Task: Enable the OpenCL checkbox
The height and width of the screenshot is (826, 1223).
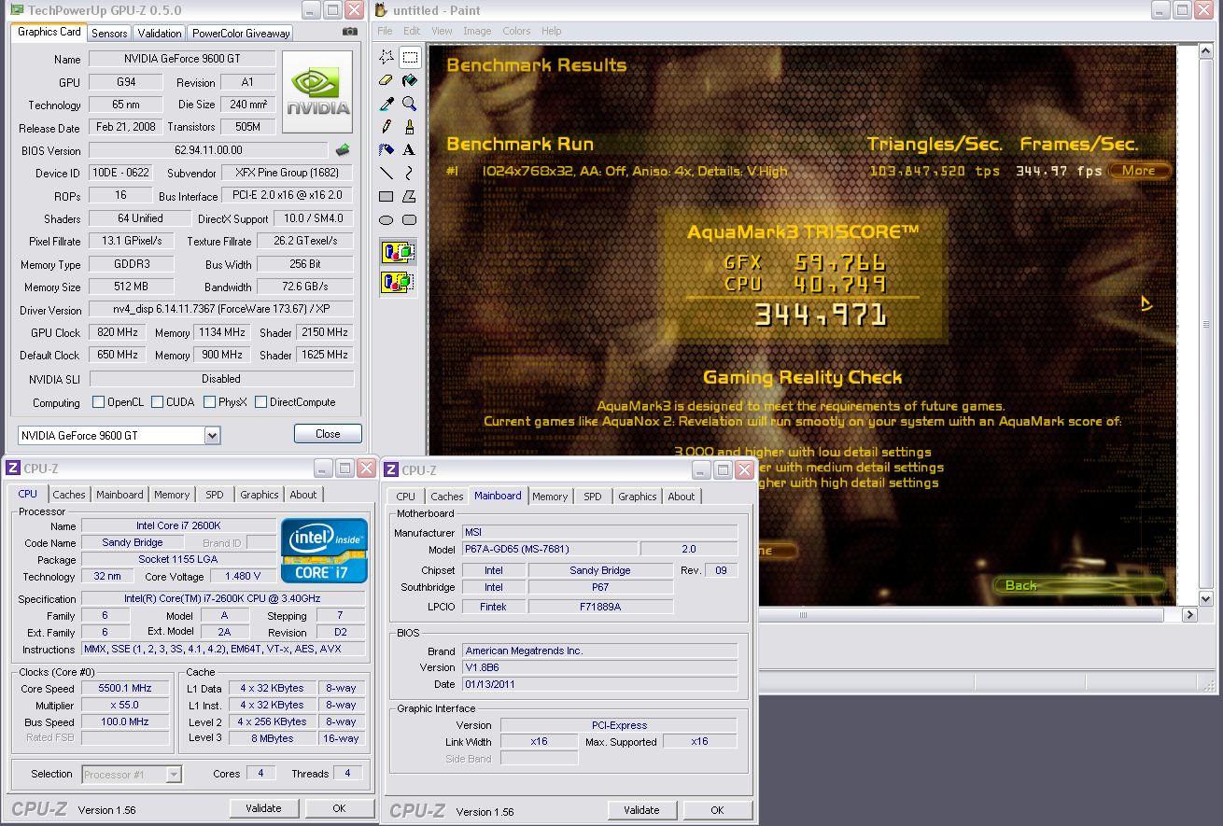Action: 98,402
